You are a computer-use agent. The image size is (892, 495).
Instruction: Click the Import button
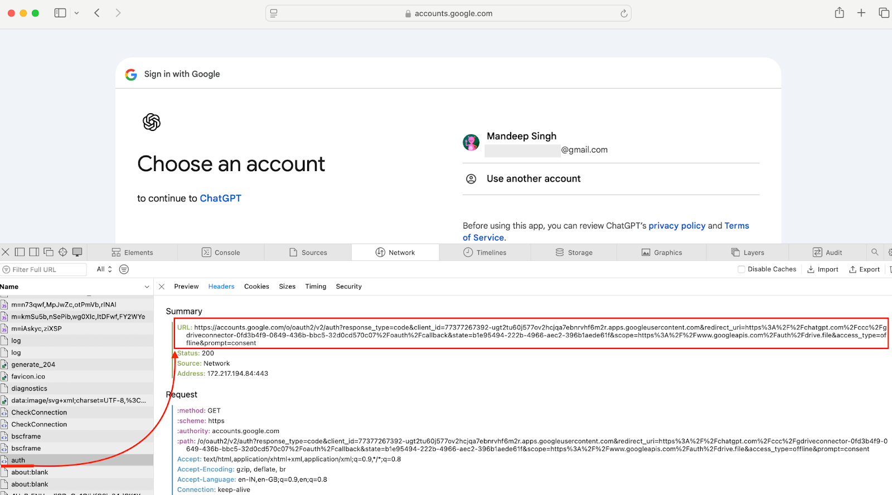[x=823, y=269]
